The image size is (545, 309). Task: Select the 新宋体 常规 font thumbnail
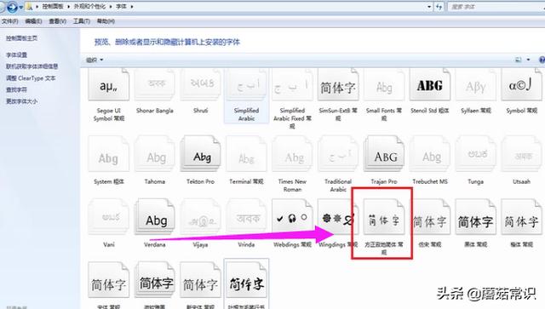201,280
